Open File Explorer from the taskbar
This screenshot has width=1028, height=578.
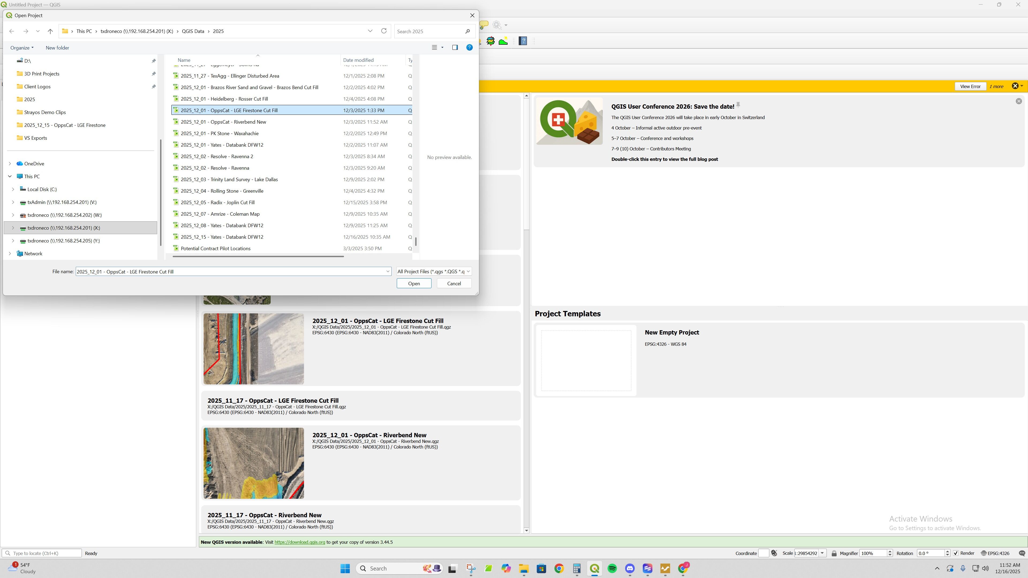(x=524, y=568)
